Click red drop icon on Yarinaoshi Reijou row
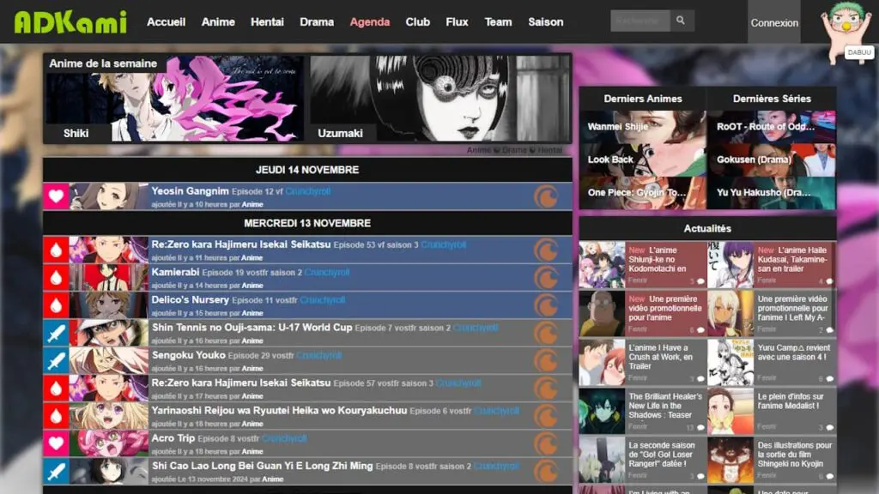This screenshot has height=494, width=879. tap(56, 416)
